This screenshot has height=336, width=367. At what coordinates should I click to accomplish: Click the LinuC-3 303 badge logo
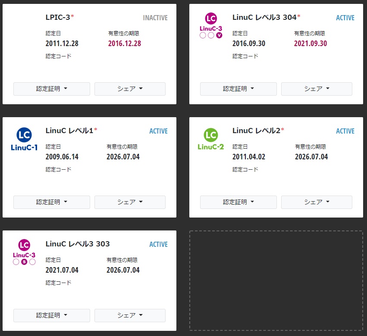pyautogui.click(x=24, y=252)
